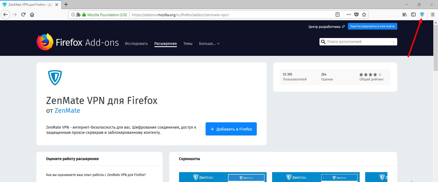Click the search magnifier icon

(x=323, y=42)
